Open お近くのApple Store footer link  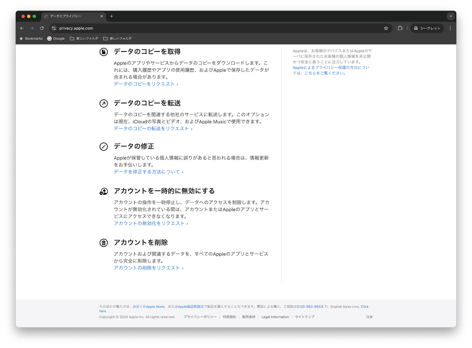pyautogui.click(x=149, y=307)
